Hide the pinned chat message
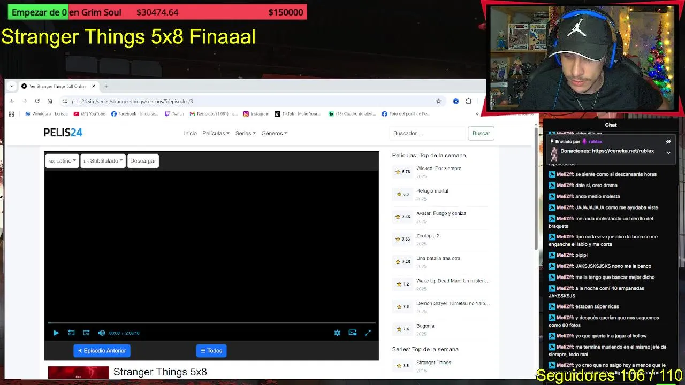685x385 pixels. point(668,142)
